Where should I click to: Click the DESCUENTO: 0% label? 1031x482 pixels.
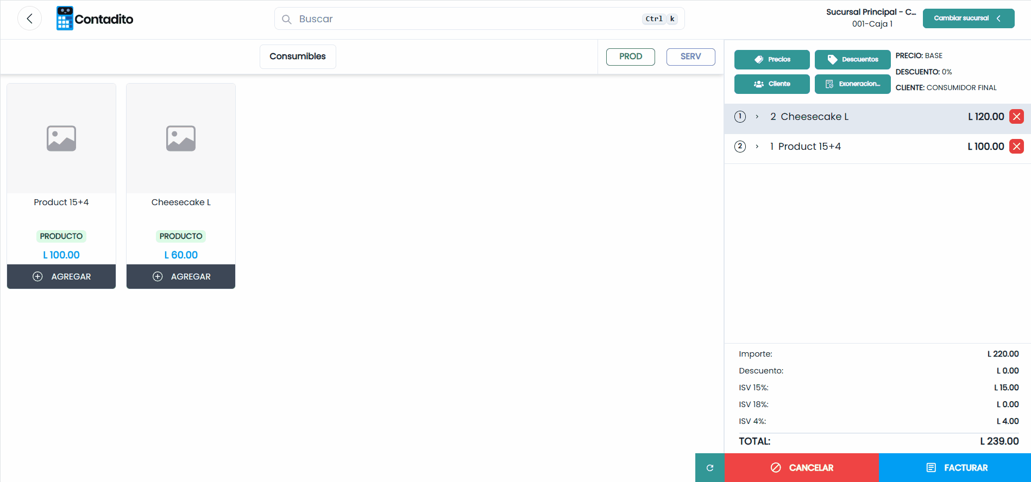click(x=923, y=72)
